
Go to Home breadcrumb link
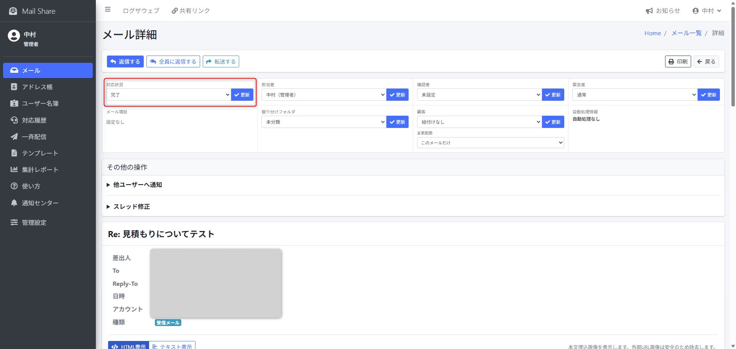coord(652,33)
